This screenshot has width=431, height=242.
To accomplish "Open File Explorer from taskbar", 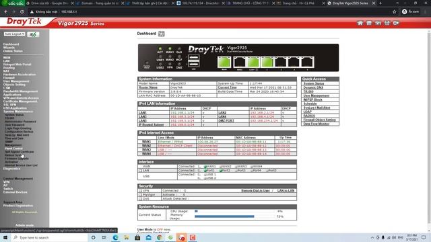I will pos(126,237).
